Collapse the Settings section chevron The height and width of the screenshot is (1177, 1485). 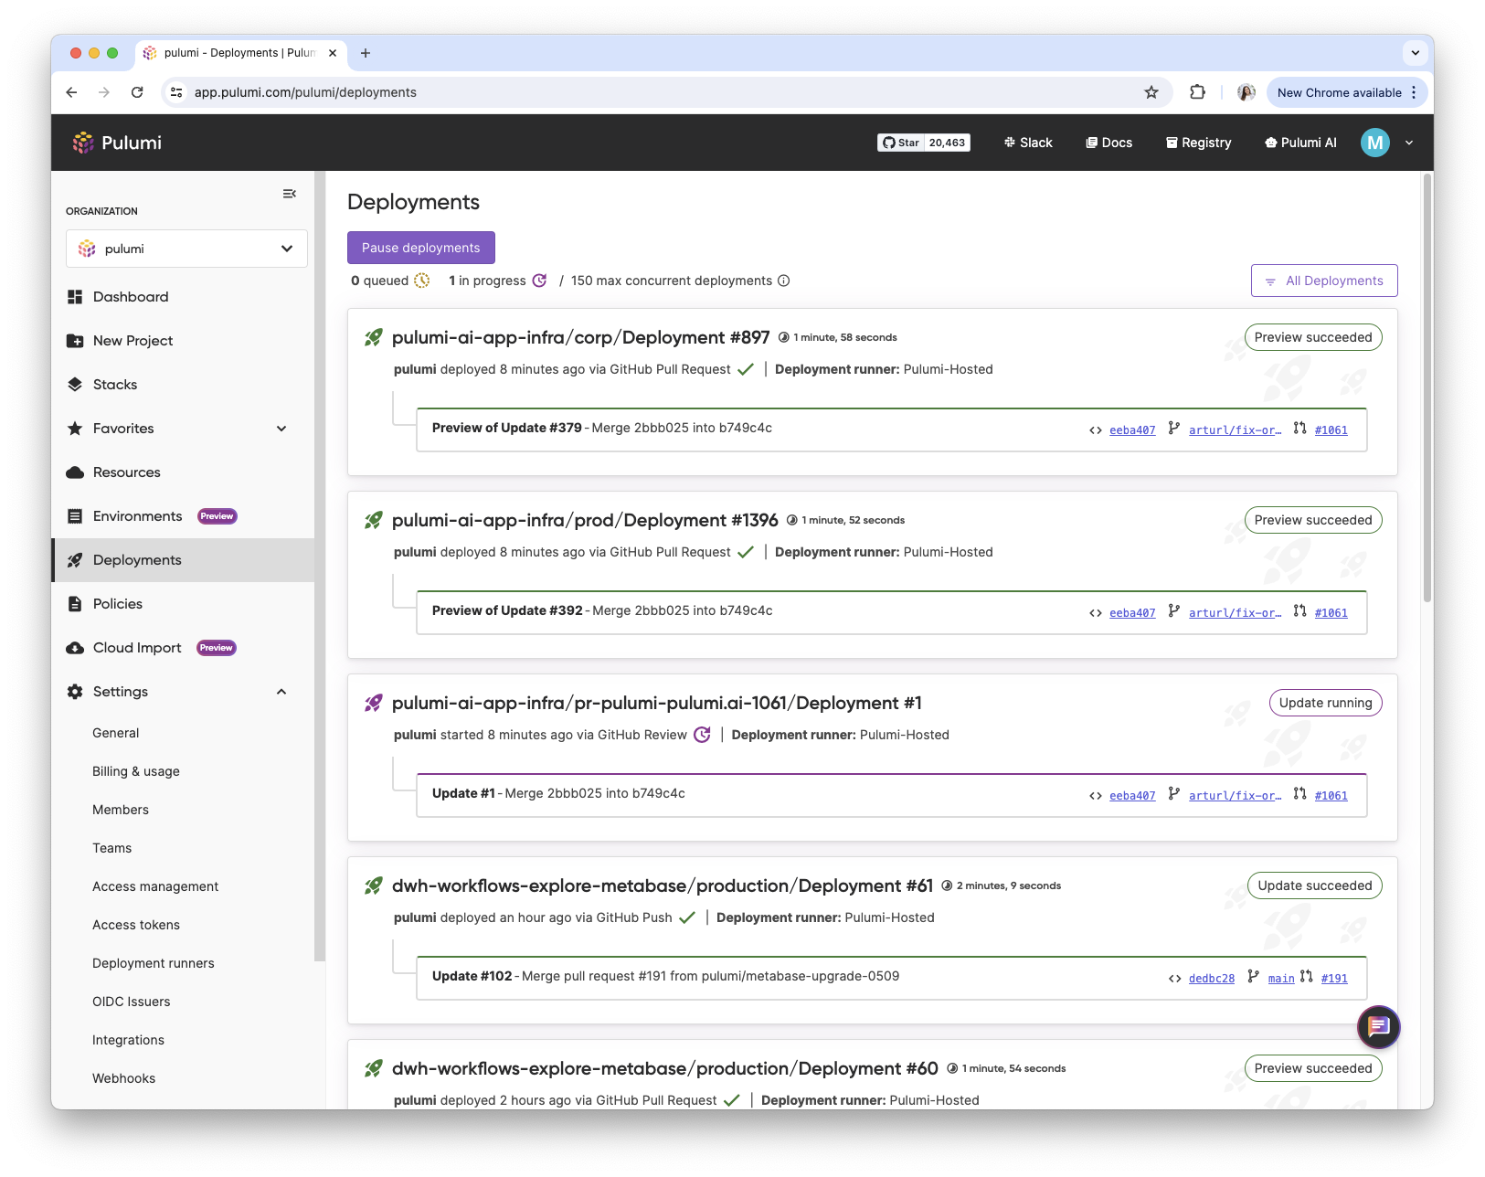(281, 692)
